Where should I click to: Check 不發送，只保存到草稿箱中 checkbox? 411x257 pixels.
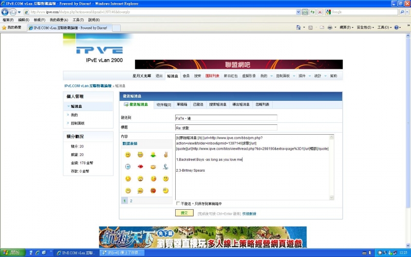[178, 204]
